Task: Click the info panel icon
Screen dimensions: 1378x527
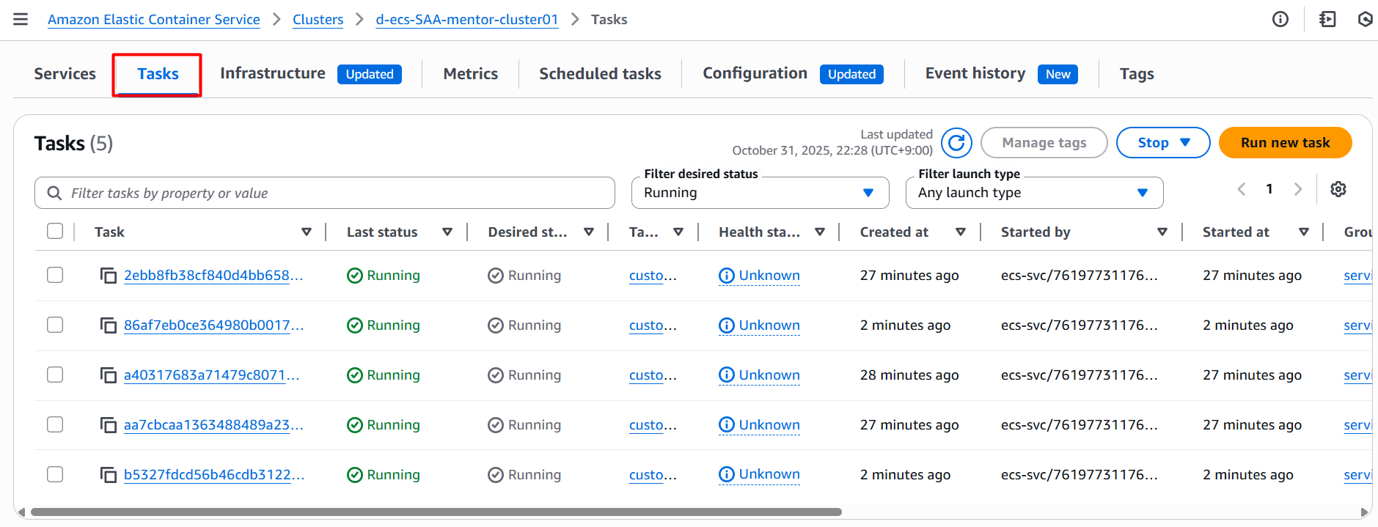Action: [1280, 19]
